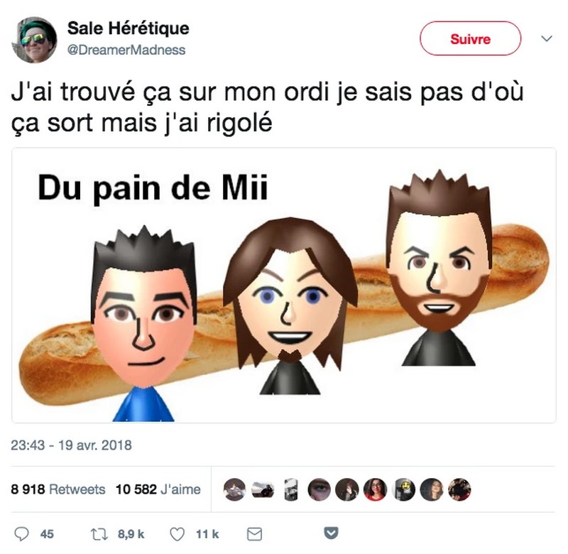The image size is (568, 554).
Task: Open the Du pain de Mii image
Action: pyautogui.click(x=284, y=285)
